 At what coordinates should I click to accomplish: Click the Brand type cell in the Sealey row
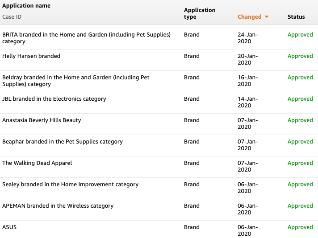pos(192,185)
